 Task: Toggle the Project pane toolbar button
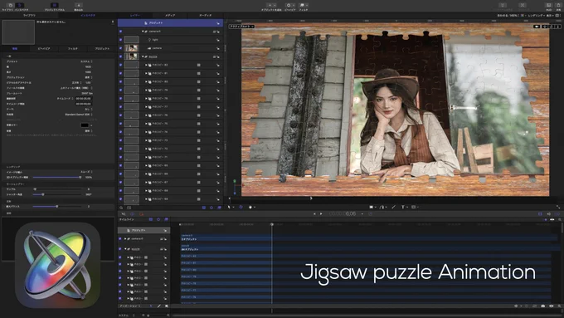pos(55,6)
